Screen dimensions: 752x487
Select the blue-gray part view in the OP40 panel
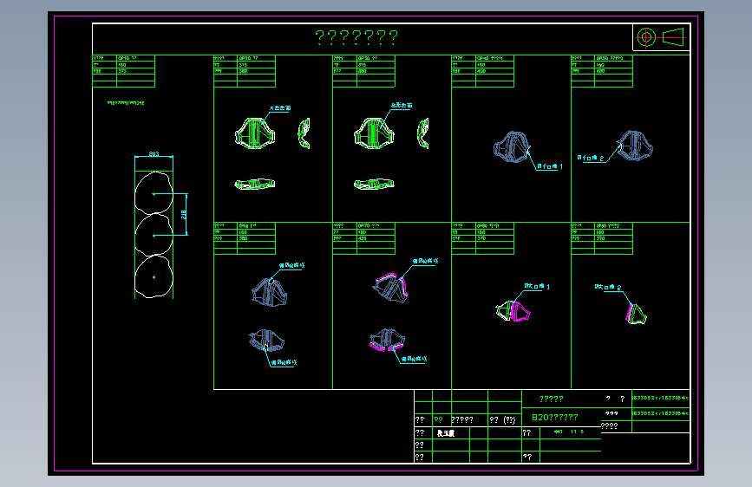click(513, 146)
